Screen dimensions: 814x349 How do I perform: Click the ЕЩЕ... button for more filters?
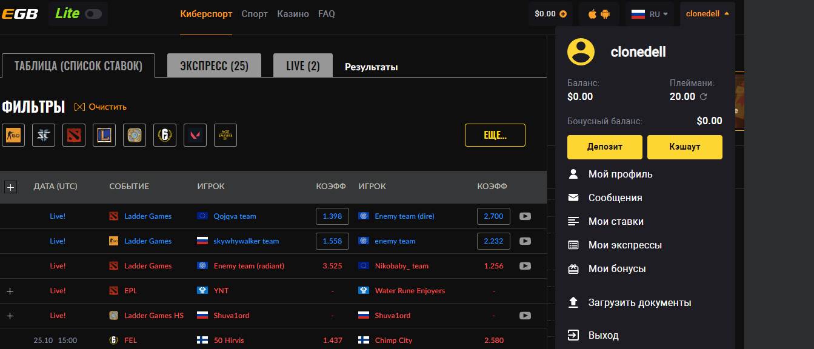[x=495, y=136]
